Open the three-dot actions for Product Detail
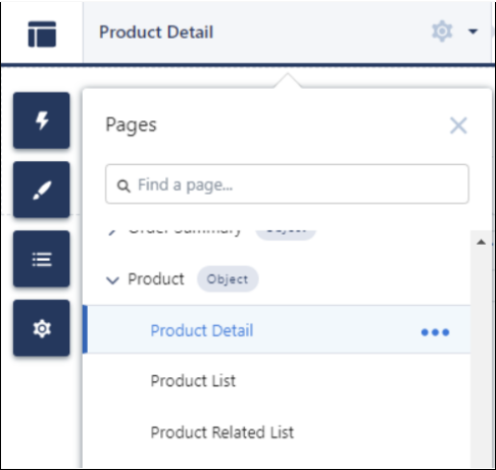This screenshot has width=496, height=470. point(435,332)
